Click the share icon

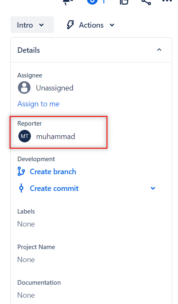pos(146,2)
